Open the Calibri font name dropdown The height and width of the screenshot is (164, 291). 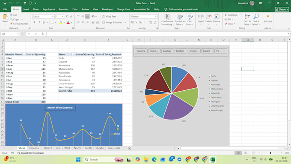pos(53,17)
